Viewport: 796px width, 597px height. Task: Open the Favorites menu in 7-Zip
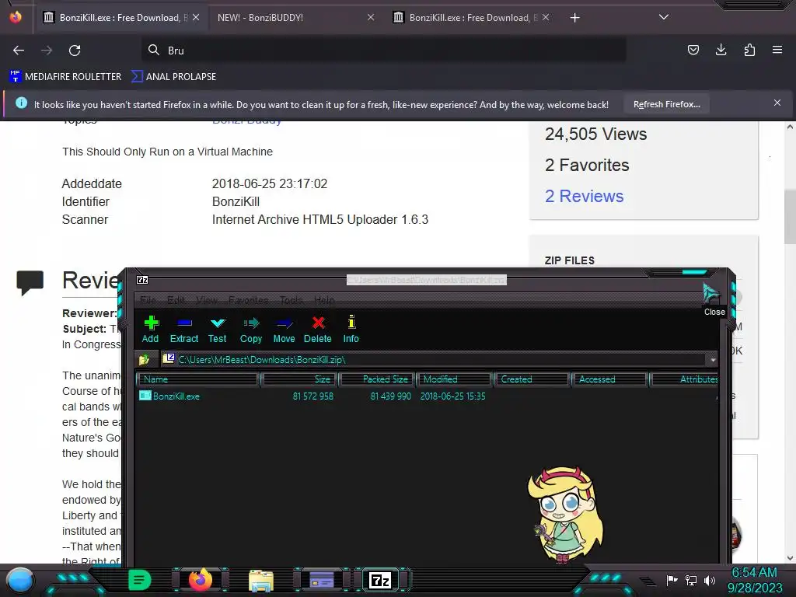click(x=248, y=300)
